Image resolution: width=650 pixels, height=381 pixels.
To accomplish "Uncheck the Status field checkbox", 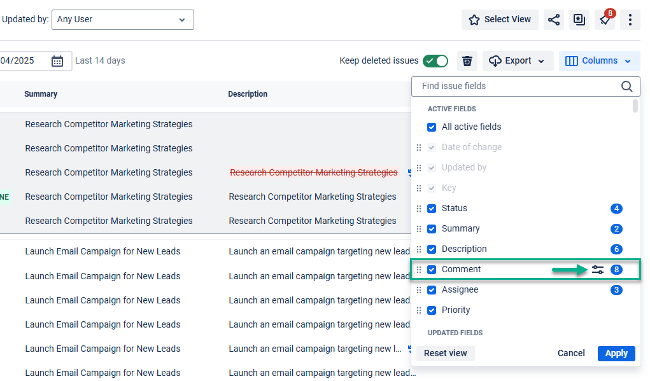I will point(432,209).
